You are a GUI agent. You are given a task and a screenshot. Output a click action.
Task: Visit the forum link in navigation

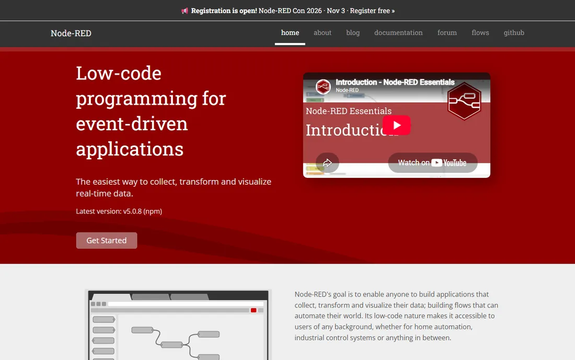pos(447,32)
